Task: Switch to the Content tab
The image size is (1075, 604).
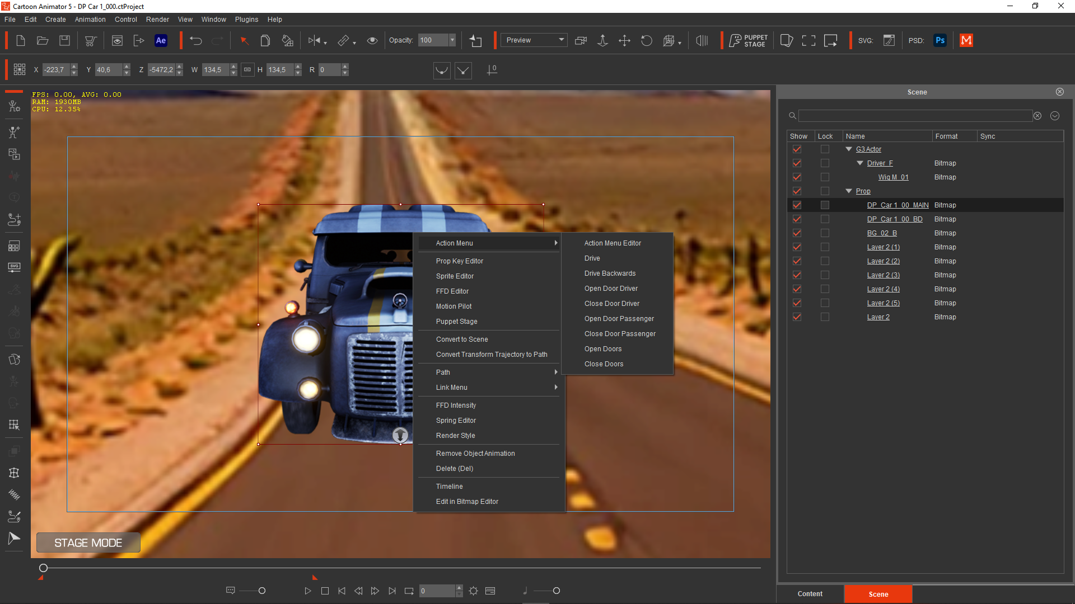Action: (810, 594)
